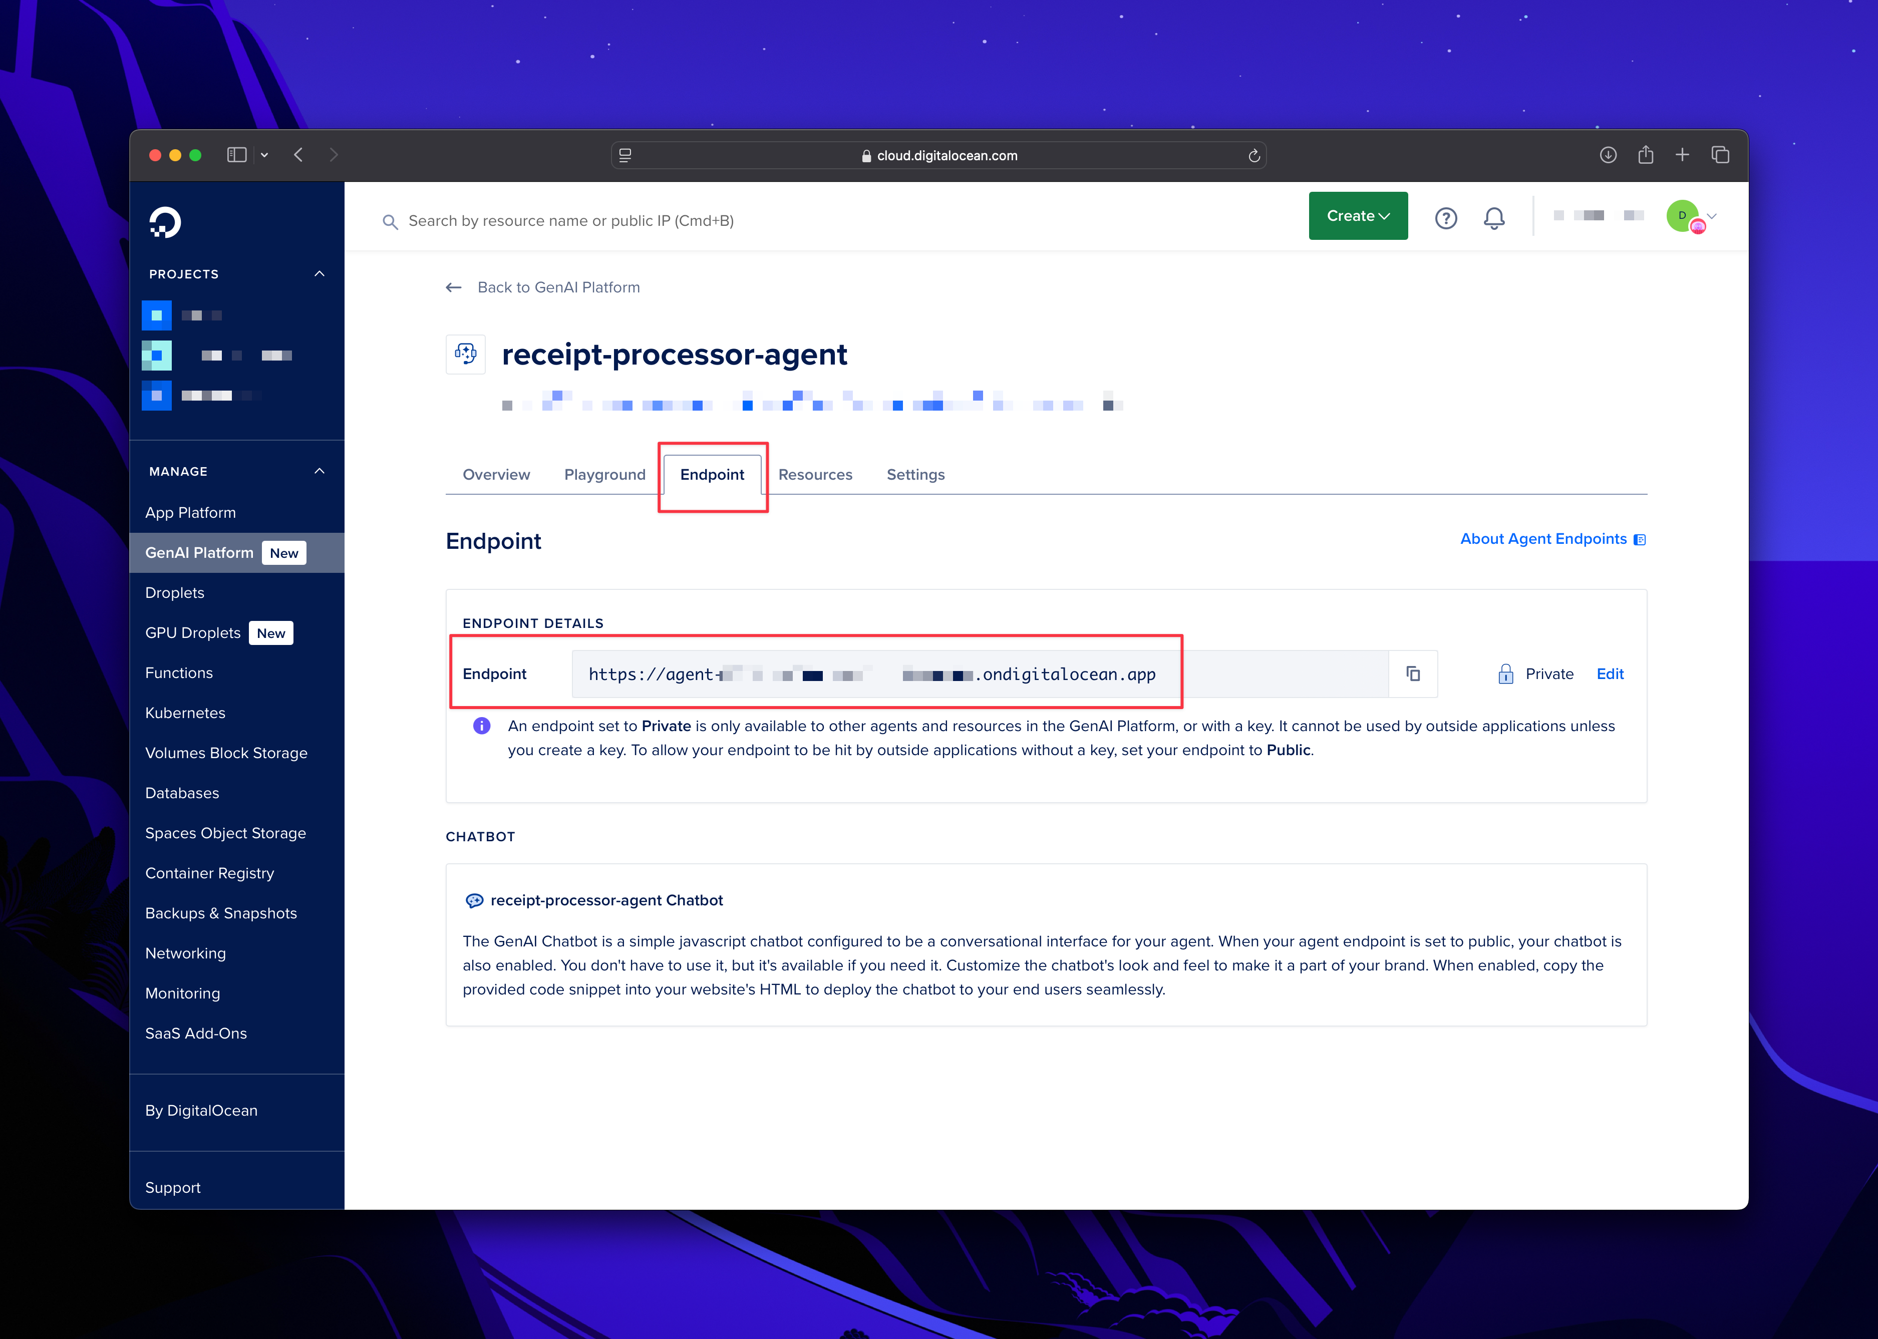Switch to the Resources tab
Image resolution: width=1878 pixels, height=1339 pixels.
pyautogui.click(x=815, y=475)
